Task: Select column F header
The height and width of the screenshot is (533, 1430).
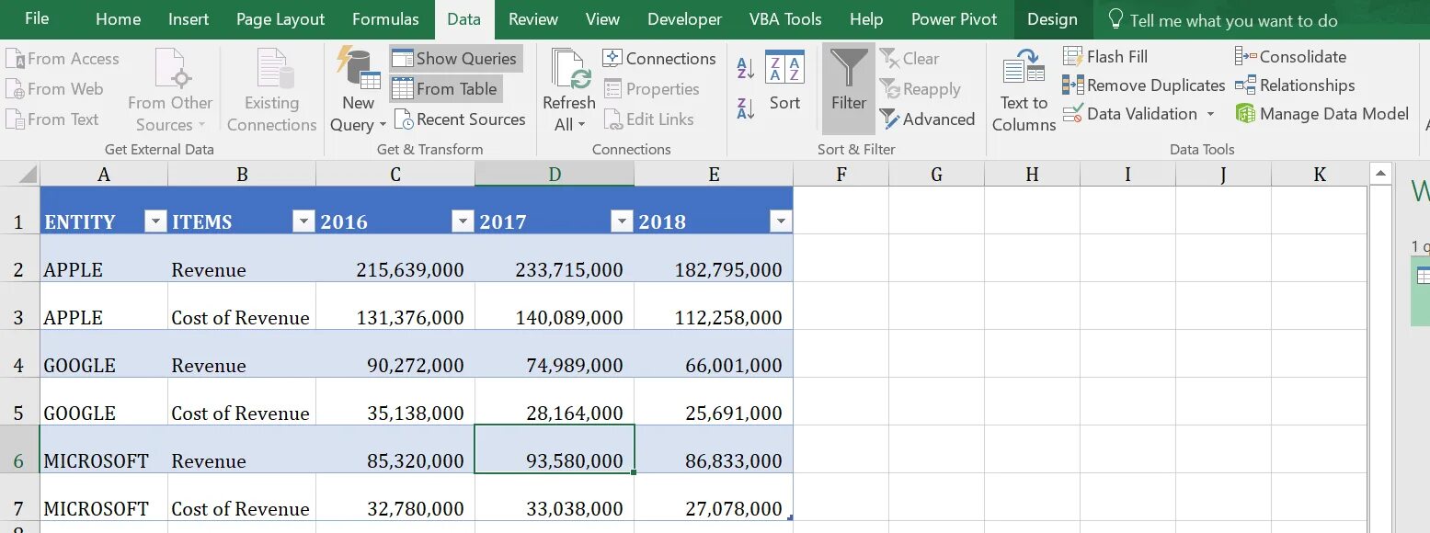Action: (841, 175)
